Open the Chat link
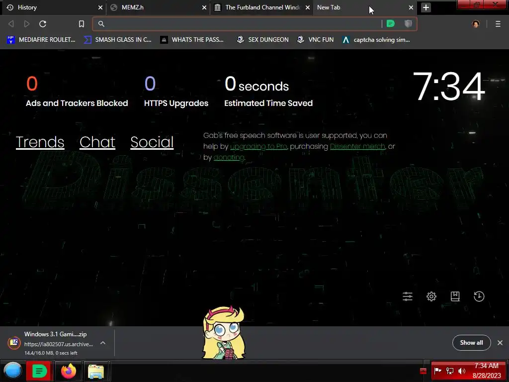Image resolution: width=509 pixels, height=382 pixels. [97, 142]
